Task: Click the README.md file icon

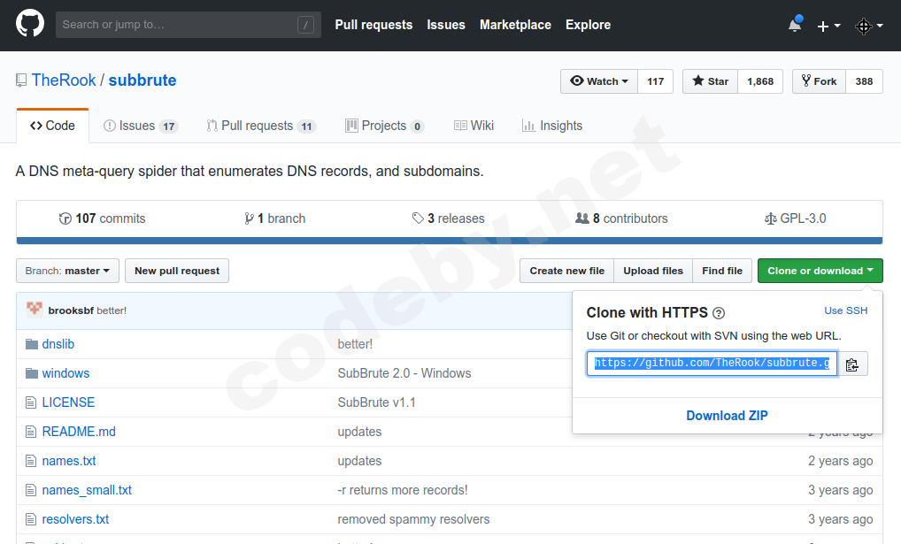Action: (31, 432)
